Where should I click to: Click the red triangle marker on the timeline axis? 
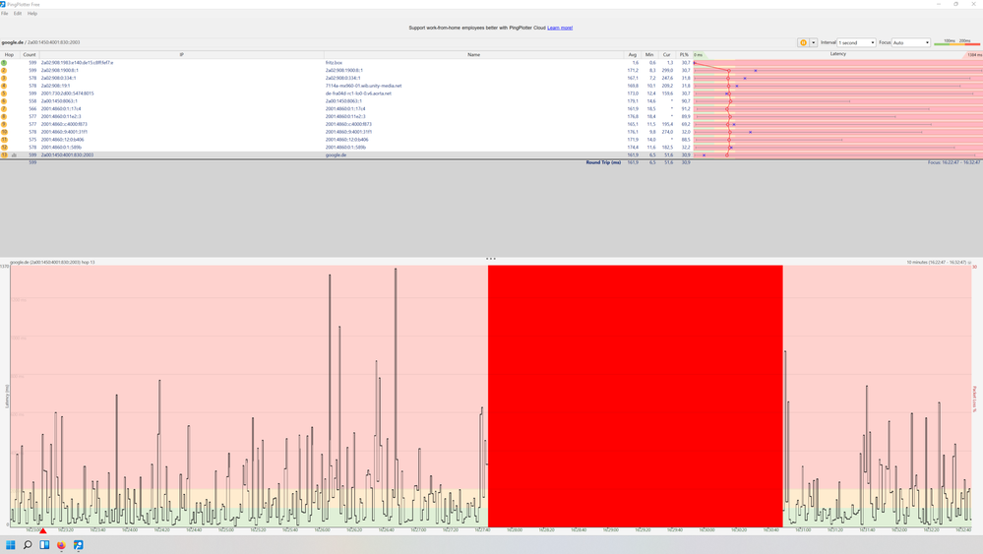click(x=43, y=530)
